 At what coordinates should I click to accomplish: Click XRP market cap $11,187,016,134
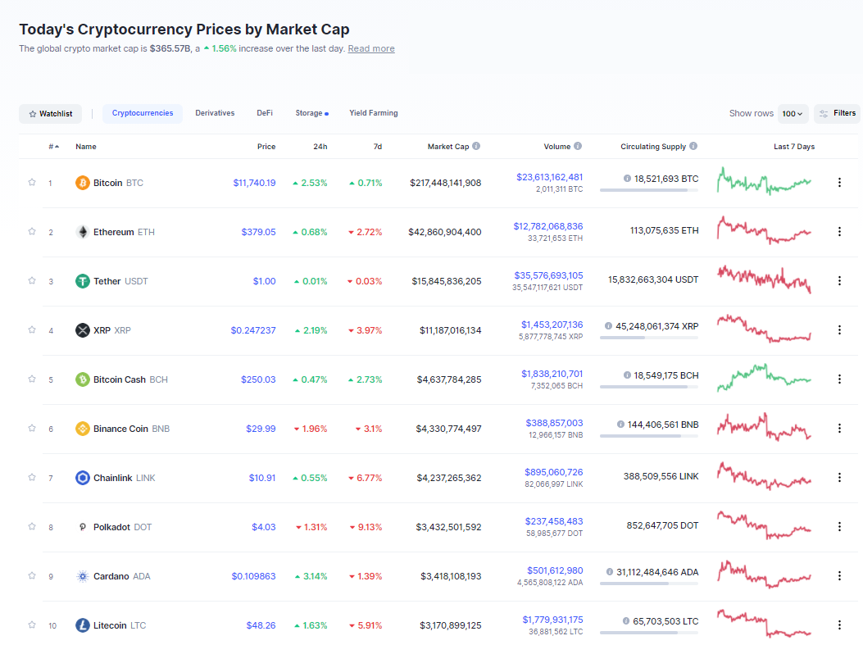[x=450, y=330]
